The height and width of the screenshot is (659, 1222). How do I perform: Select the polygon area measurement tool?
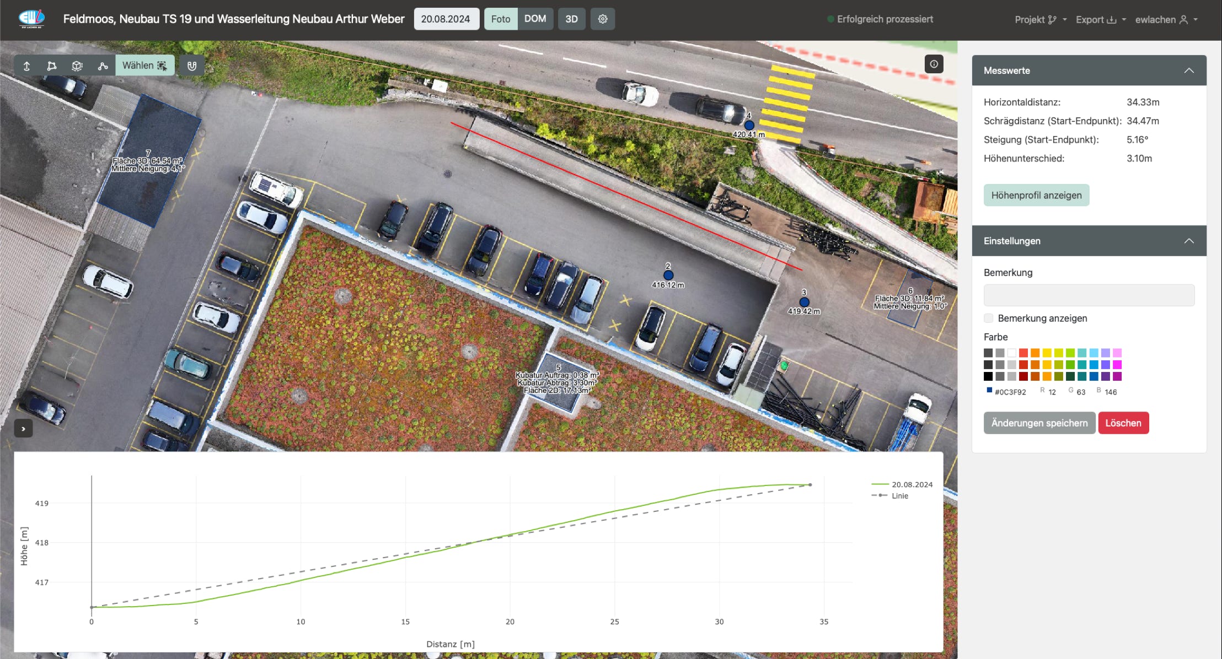(52, 66)
